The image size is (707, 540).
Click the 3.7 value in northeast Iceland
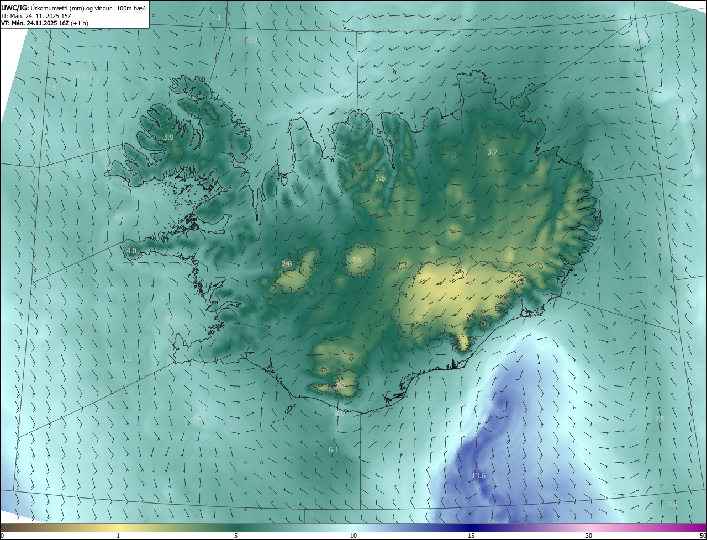[x=493, y=152]
